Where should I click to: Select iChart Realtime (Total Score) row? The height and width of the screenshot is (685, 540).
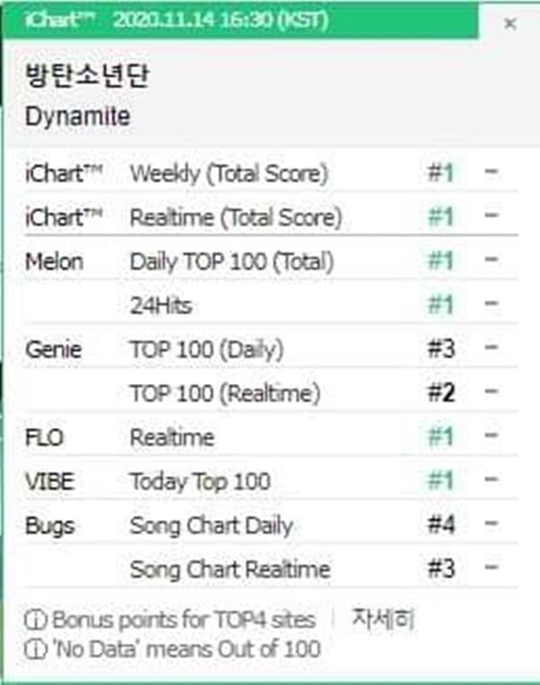tap(236, 217)
